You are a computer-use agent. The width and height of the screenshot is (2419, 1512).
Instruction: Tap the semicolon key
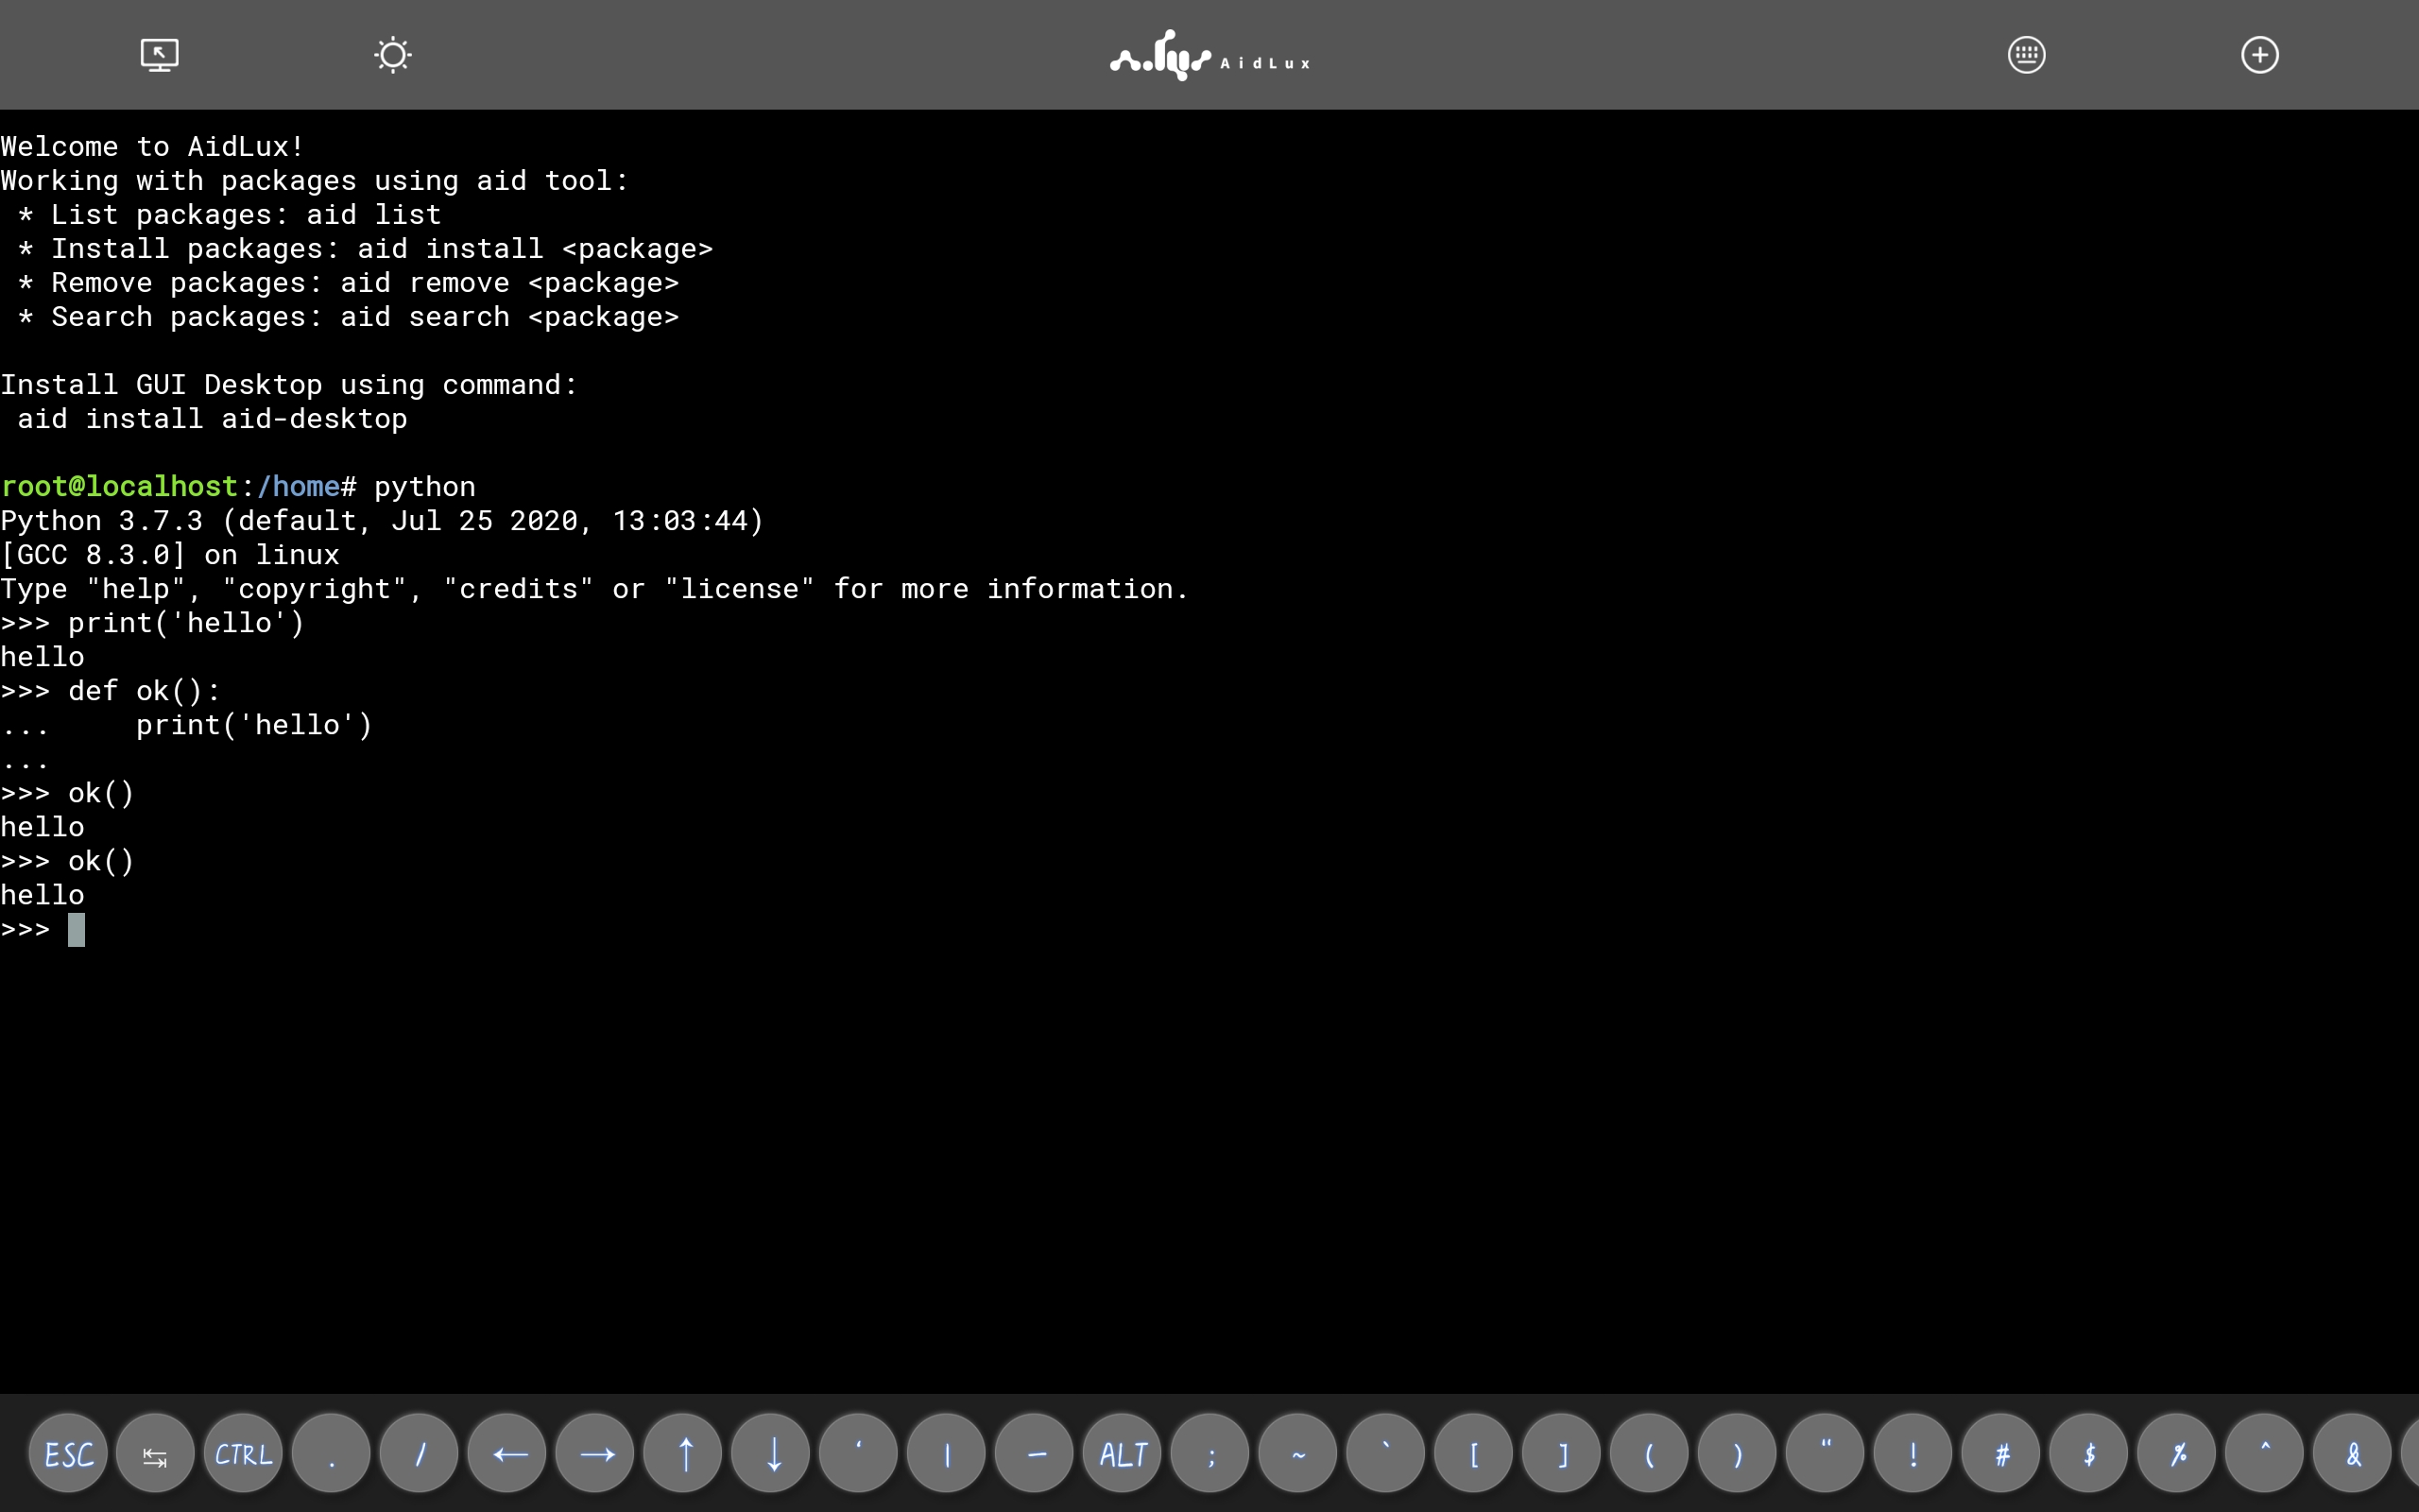1209,1453
